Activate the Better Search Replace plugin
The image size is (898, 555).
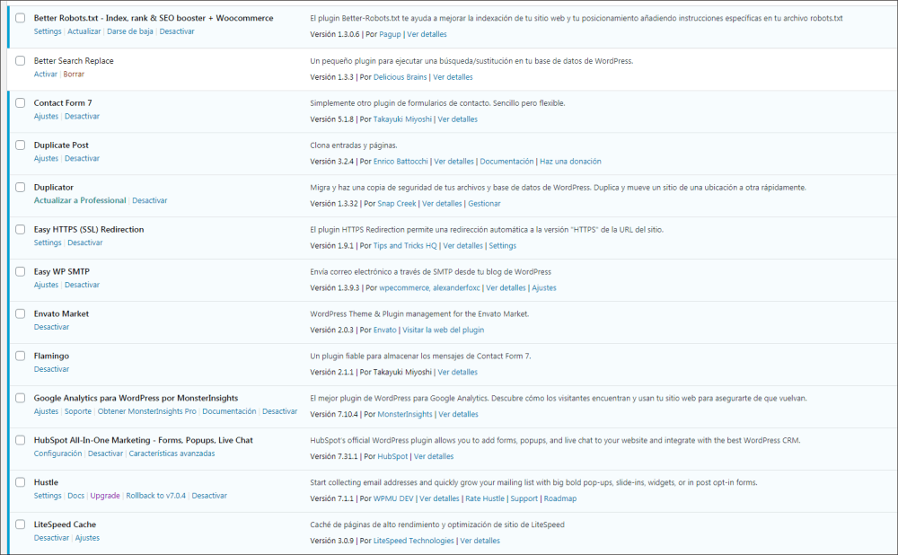pos(45,74)
